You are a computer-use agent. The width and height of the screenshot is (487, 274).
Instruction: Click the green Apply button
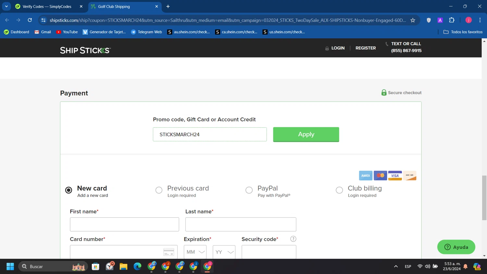(306, 134)
